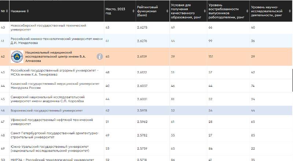293x161 pixels.
Task: Click the sort arrows in the № column
Action: (7, 11)
